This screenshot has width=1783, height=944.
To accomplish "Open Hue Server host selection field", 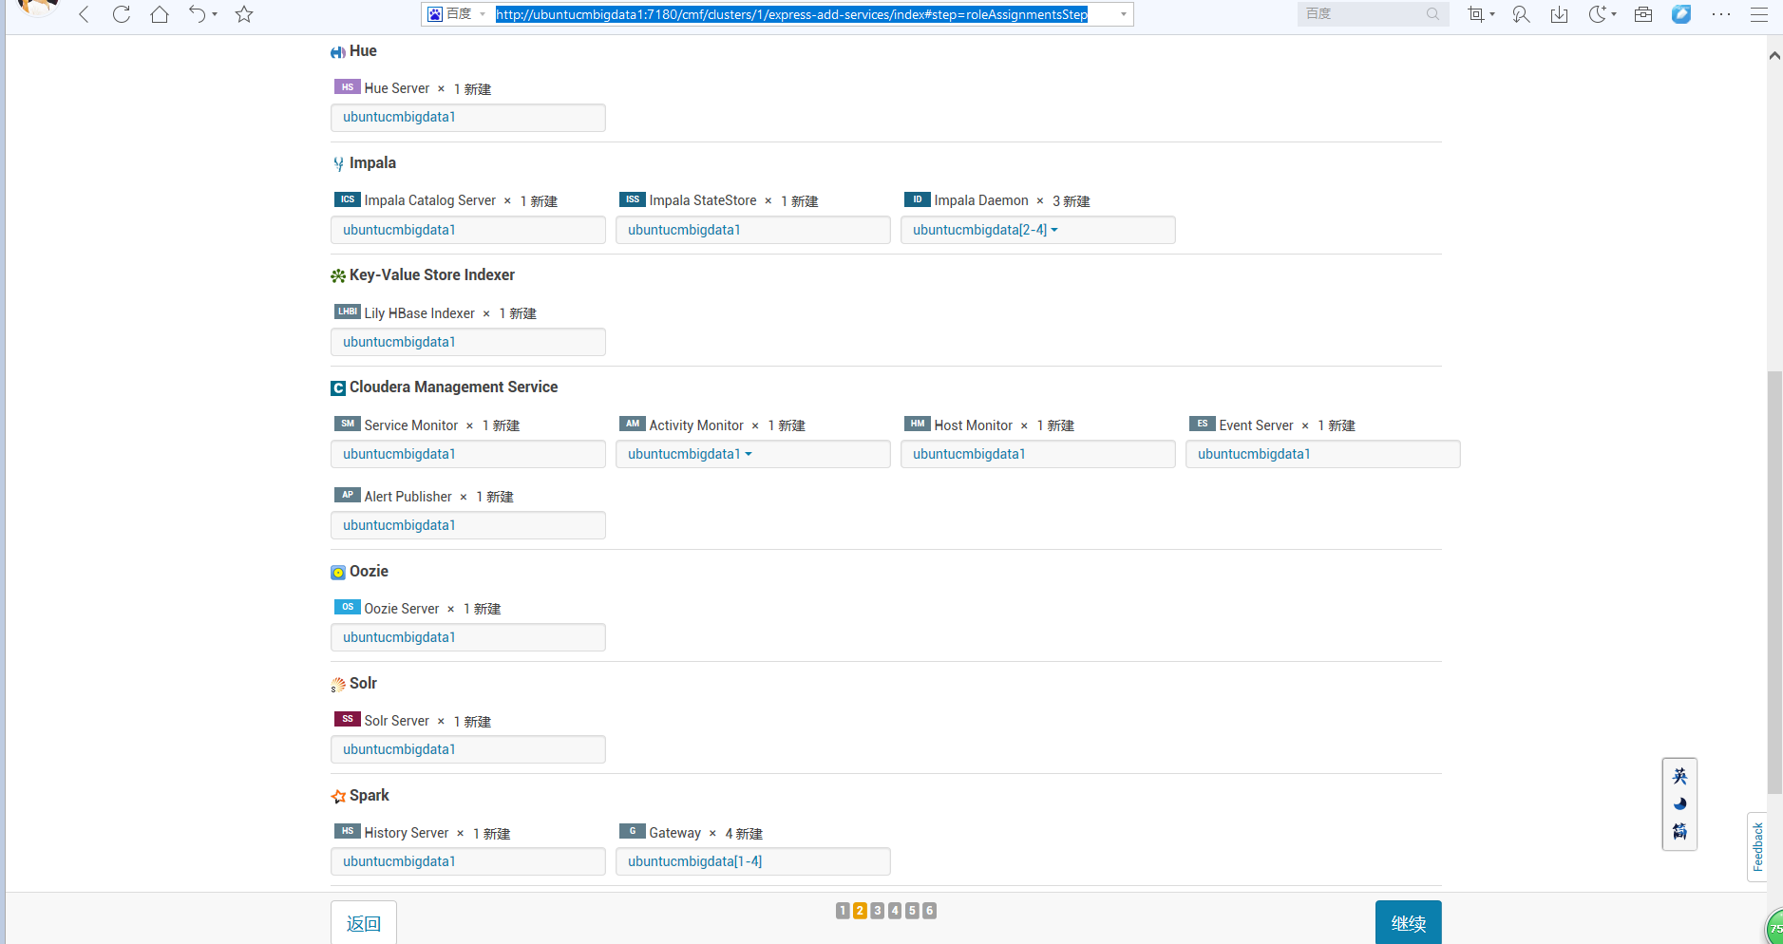I will pos(468,118).
